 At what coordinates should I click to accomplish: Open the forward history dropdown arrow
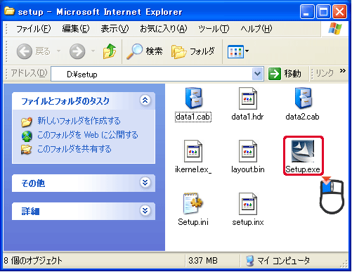[x=93, y=51]
